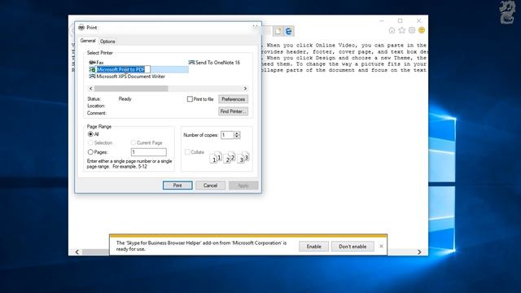The image size is (521, 293).
Task: Switch to the Options tab
Action: point(107,42)
